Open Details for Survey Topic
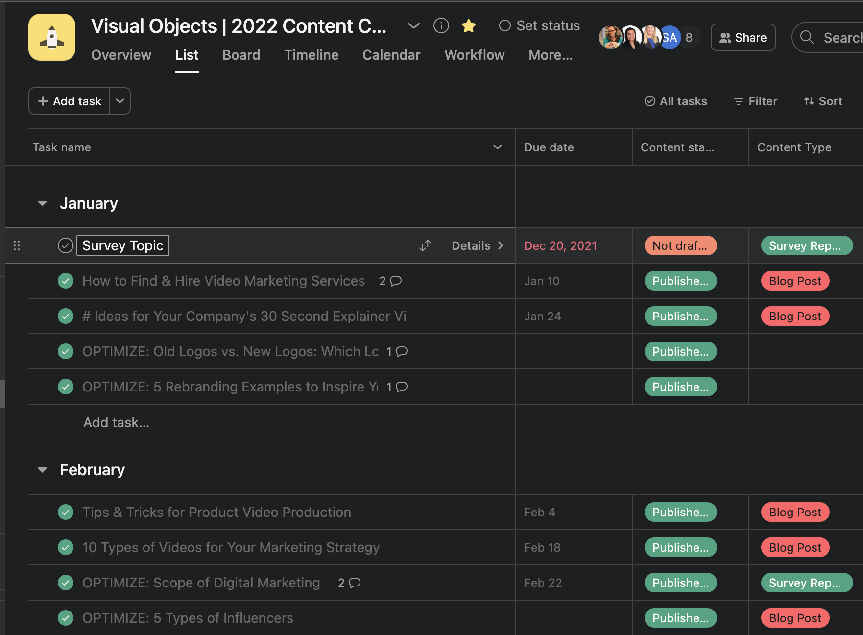 [x=478, y=245]
